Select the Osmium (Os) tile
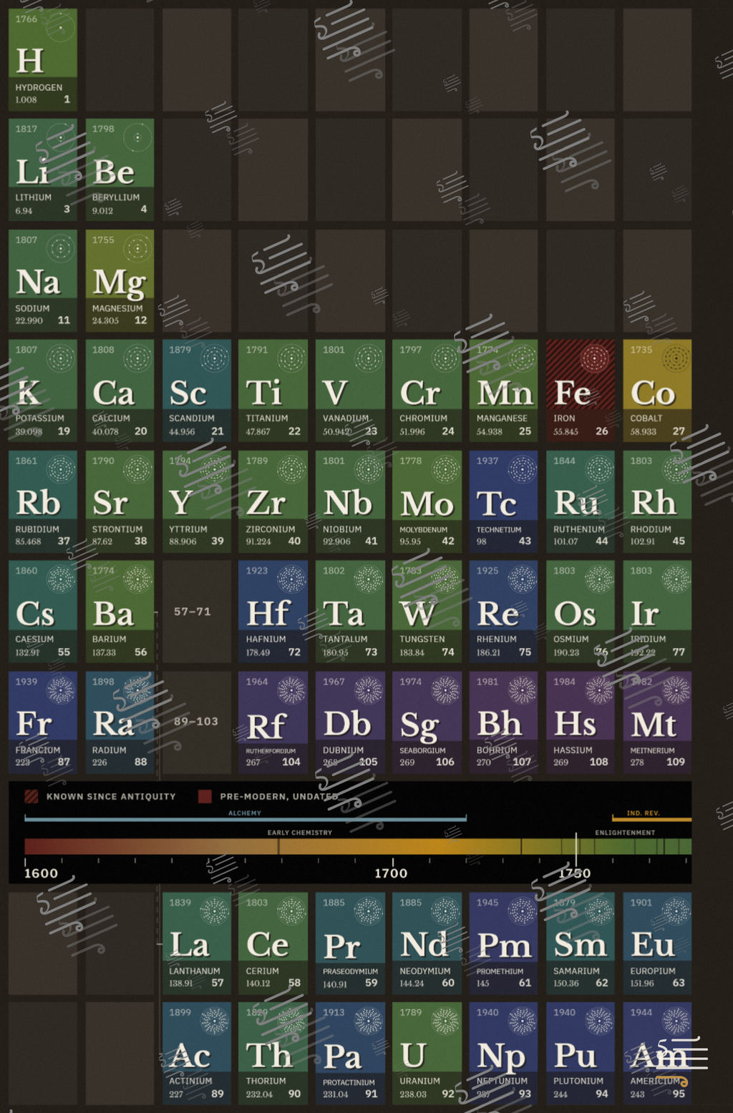 581,612
